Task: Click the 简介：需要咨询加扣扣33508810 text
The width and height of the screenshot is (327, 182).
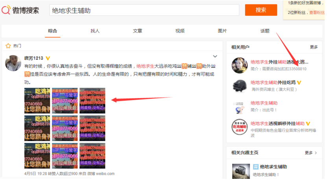Action: [279, 69]
